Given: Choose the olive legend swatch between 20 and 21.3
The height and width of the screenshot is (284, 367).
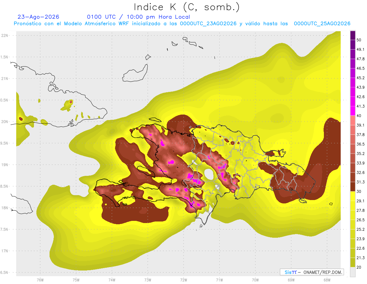Looking at the screenshot, I should (353, 262).
